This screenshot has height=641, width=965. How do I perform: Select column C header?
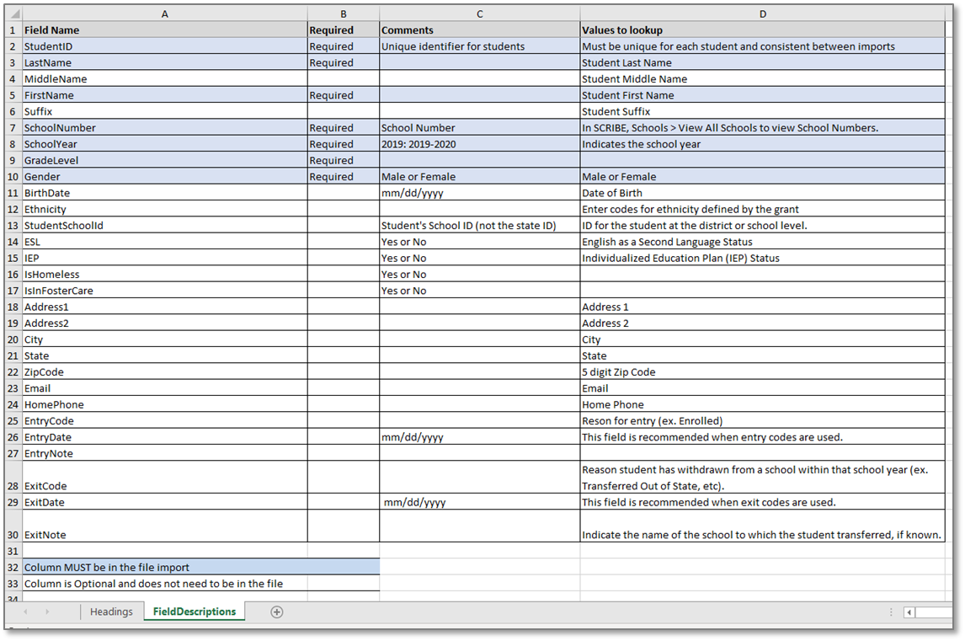pos(479,13)
